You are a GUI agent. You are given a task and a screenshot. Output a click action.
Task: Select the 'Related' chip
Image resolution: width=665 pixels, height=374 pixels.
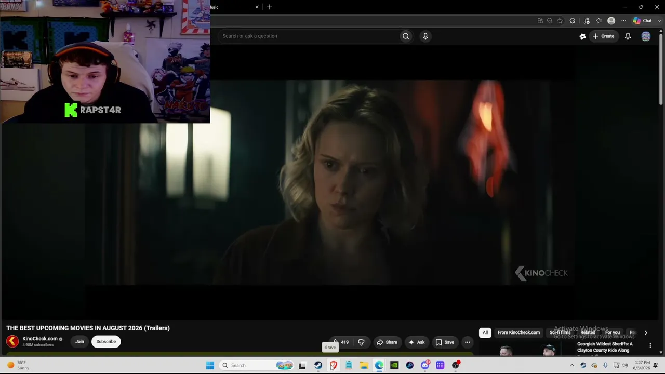click(x=588, y=332)
